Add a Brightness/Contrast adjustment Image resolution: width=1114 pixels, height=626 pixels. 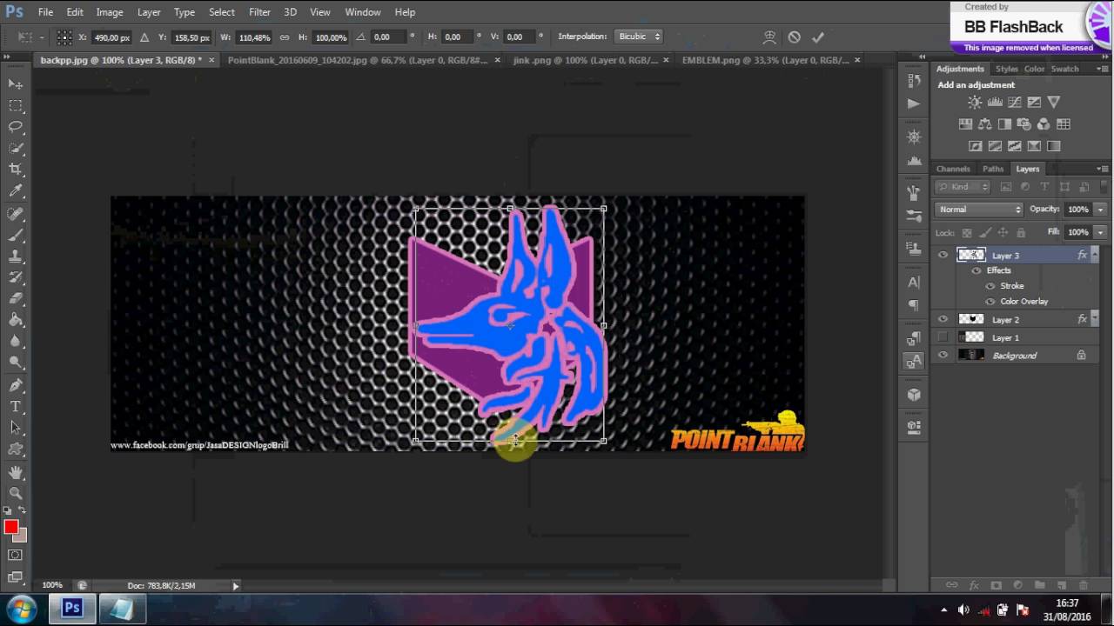975,103
